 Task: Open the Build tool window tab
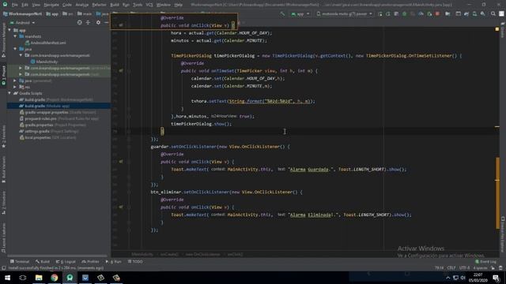click(43, 262)
